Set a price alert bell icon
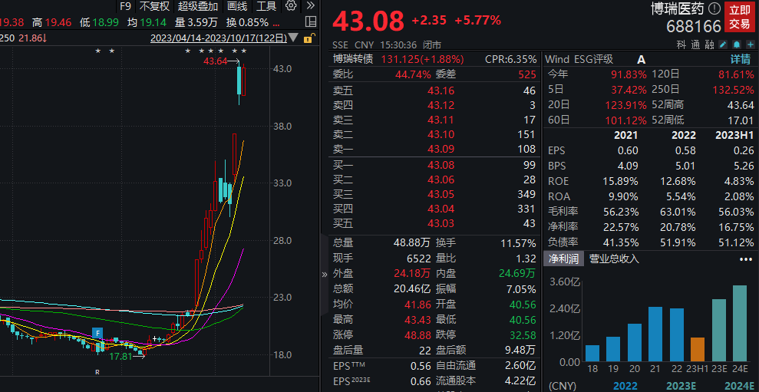Screen dimensions: 759x392 736,44
